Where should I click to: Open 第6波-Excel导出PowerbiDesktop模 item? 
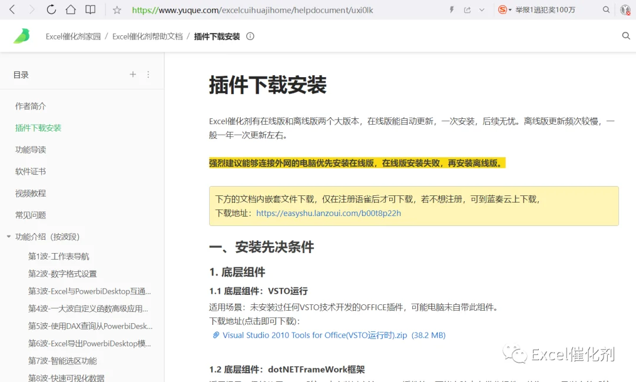90,344
